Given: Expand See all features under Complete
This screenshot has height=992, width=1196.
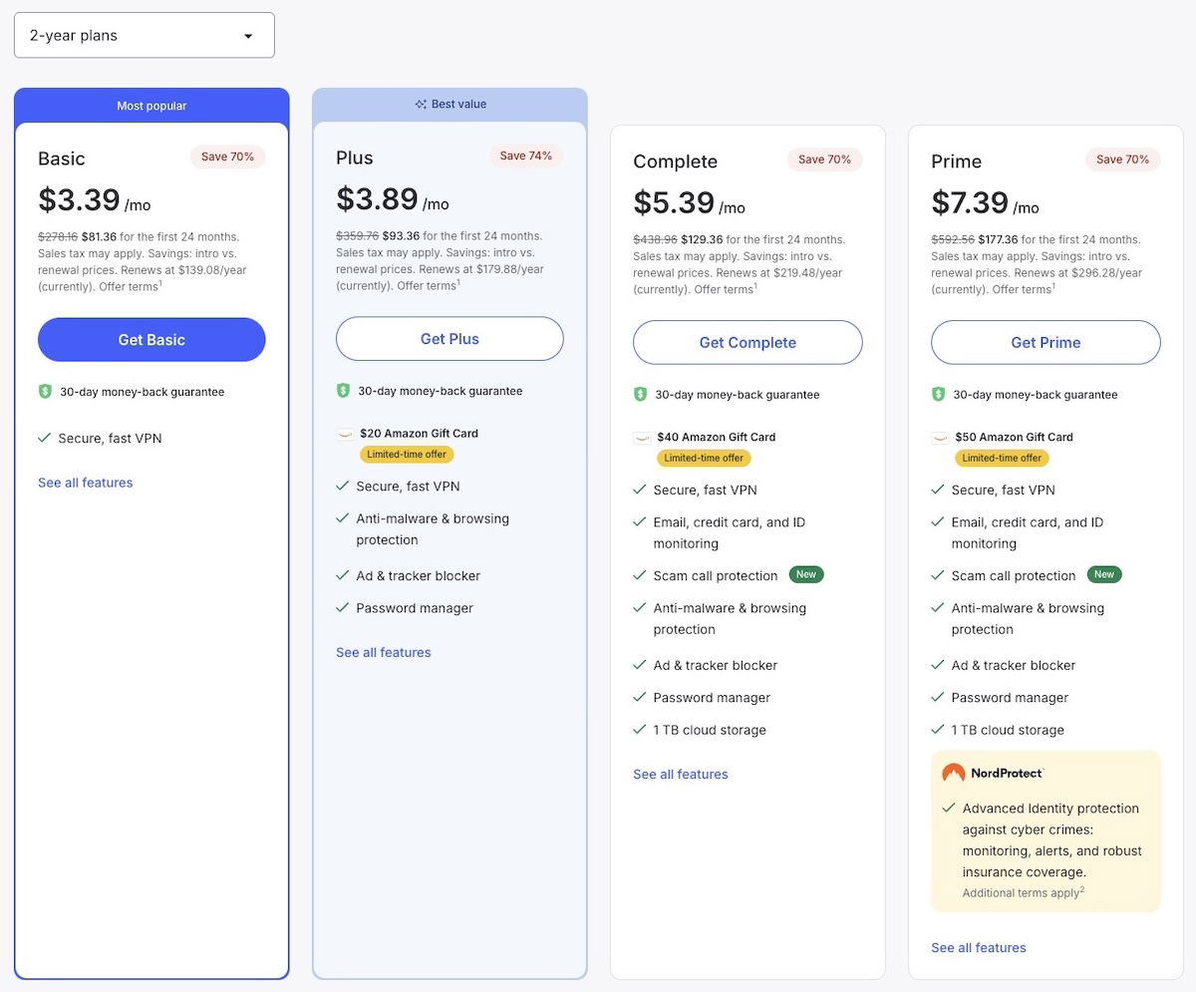Looking at the screenshot, I should (681, 775).
